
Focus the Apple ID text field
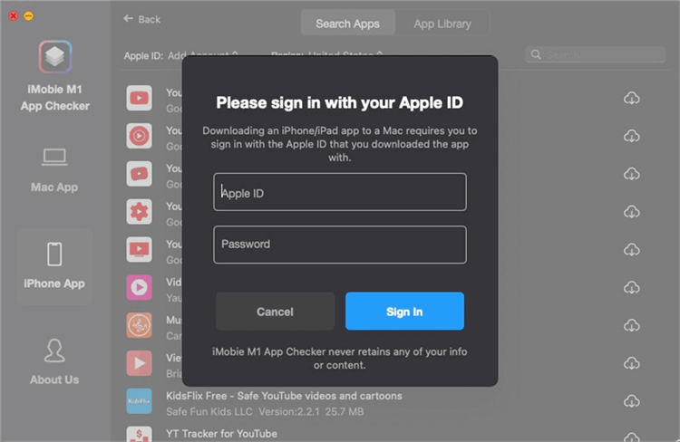(x=340, y=192)
